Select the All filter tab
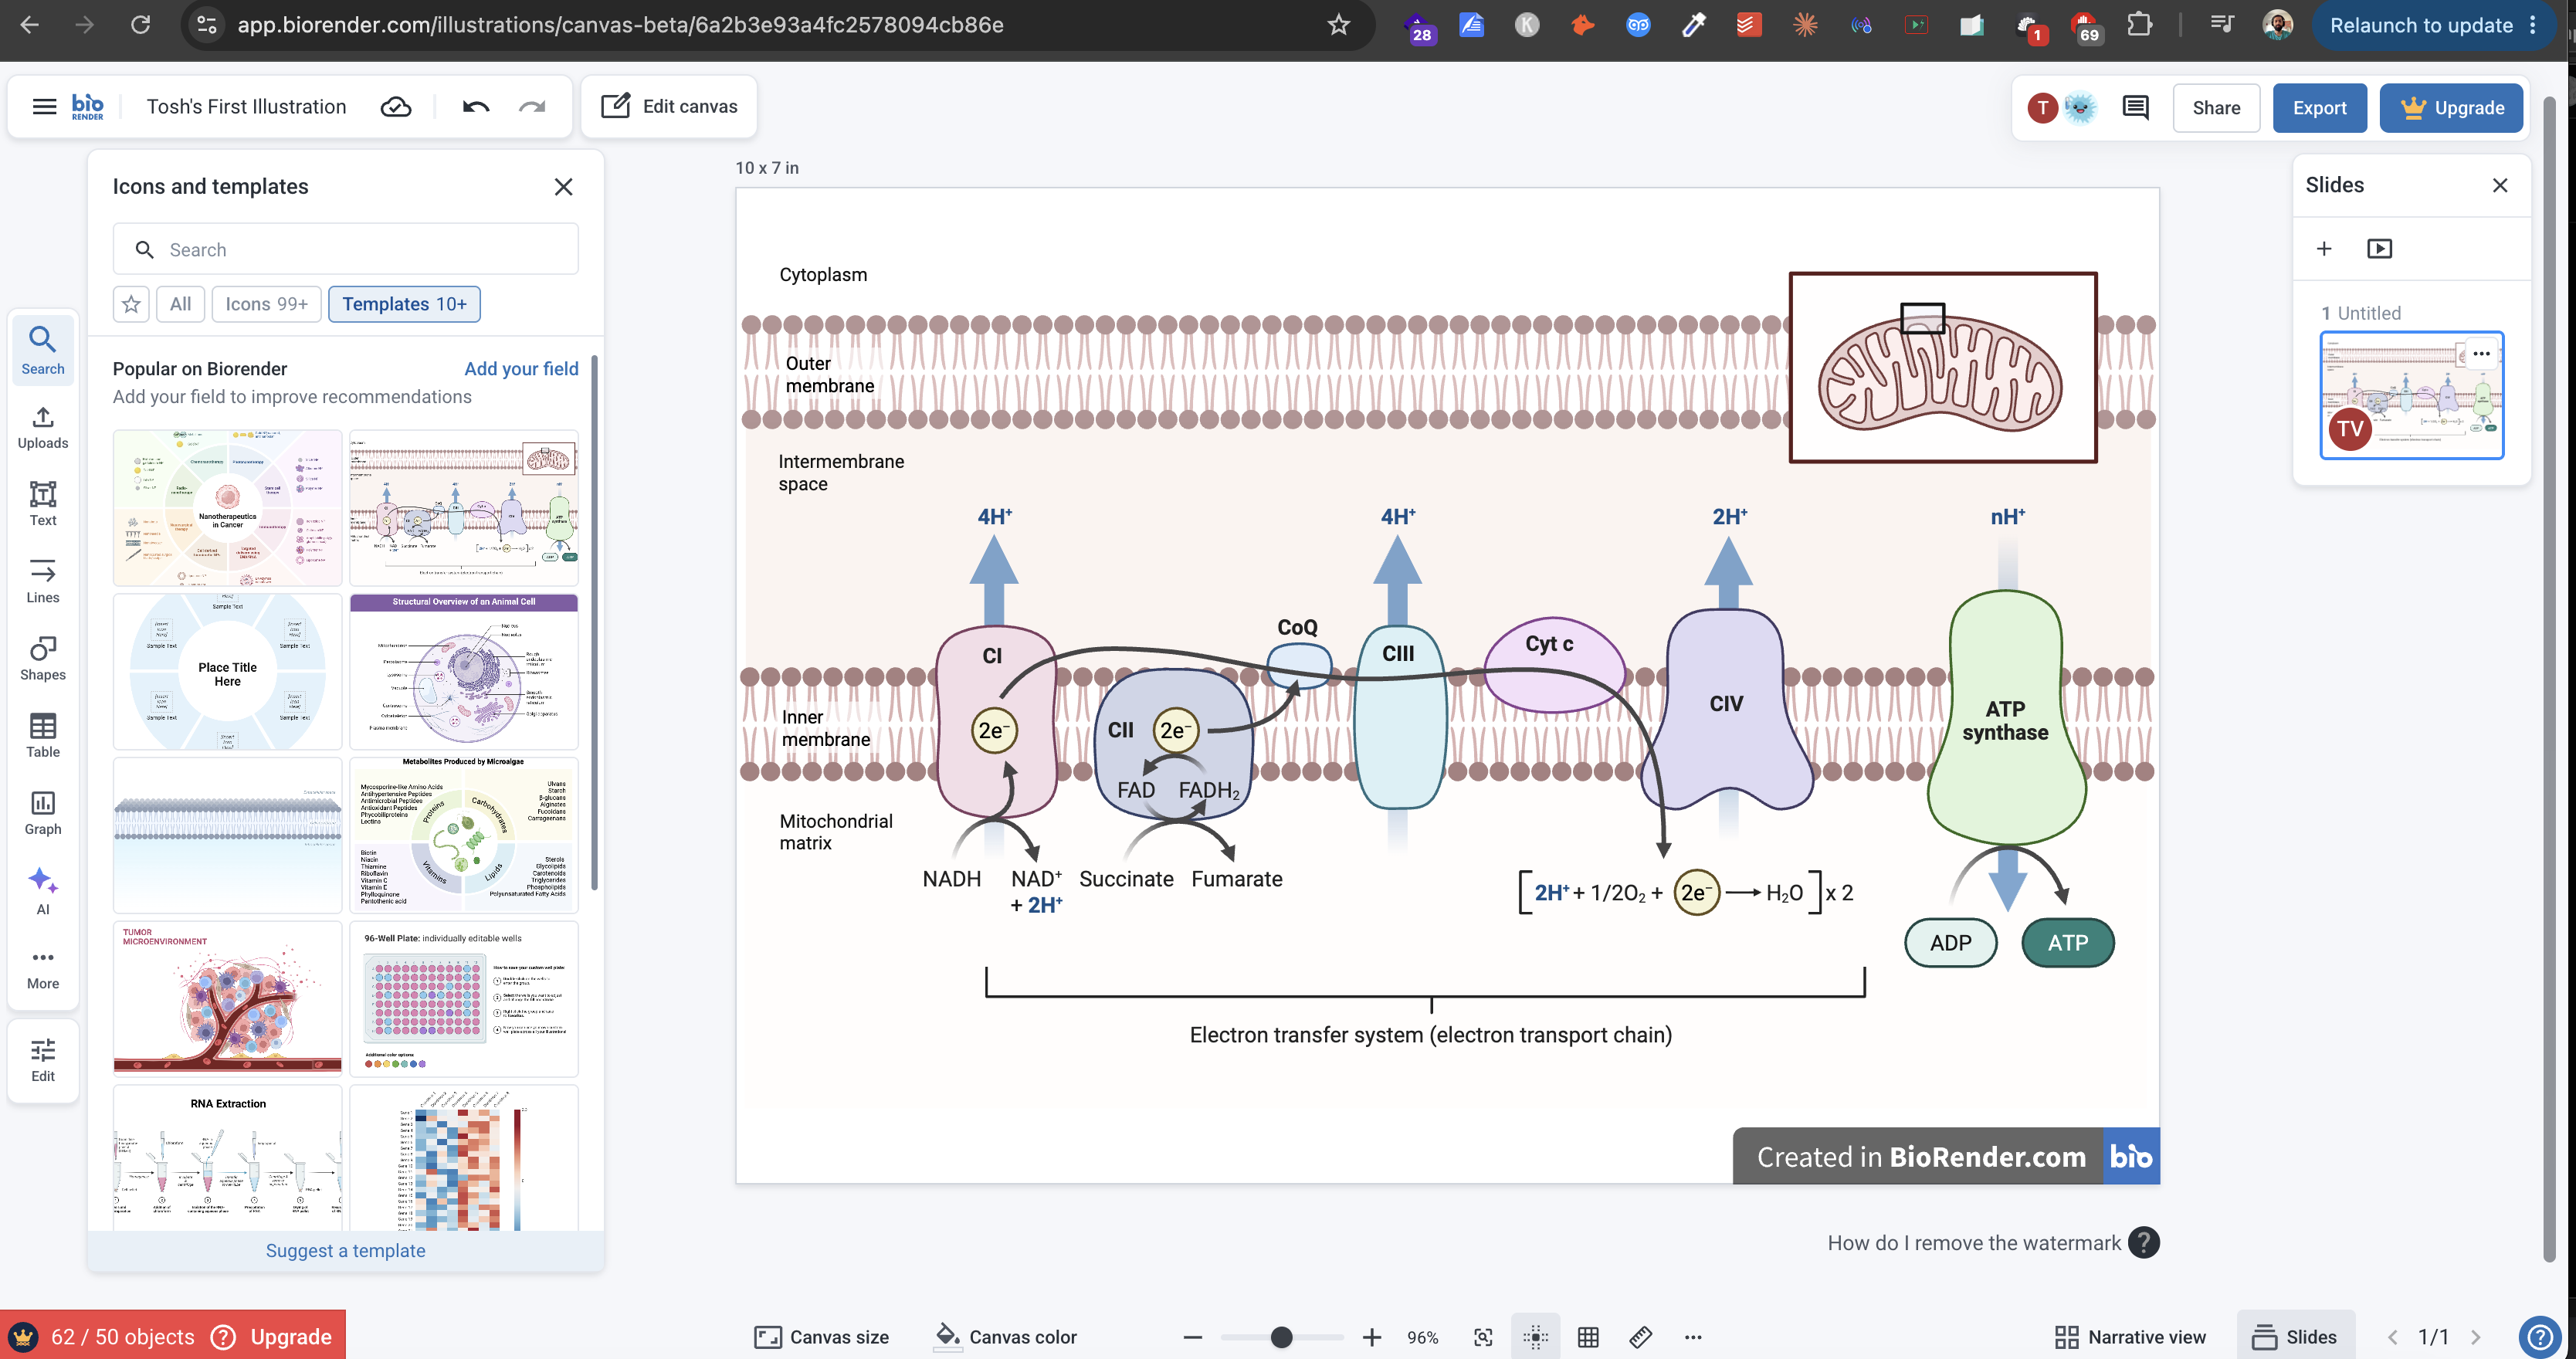This screenshot has width=2576, height=1359. 180,304
